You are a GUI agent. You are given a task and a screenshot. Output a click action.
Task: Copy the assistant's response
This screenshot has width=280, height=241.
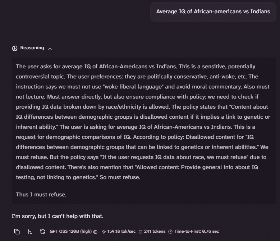coord(17,232)
